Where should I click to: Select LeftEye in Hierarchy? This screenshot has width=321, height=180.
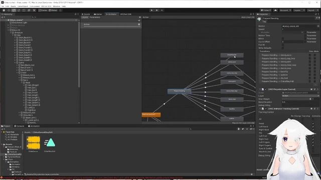tap(30, 107)
